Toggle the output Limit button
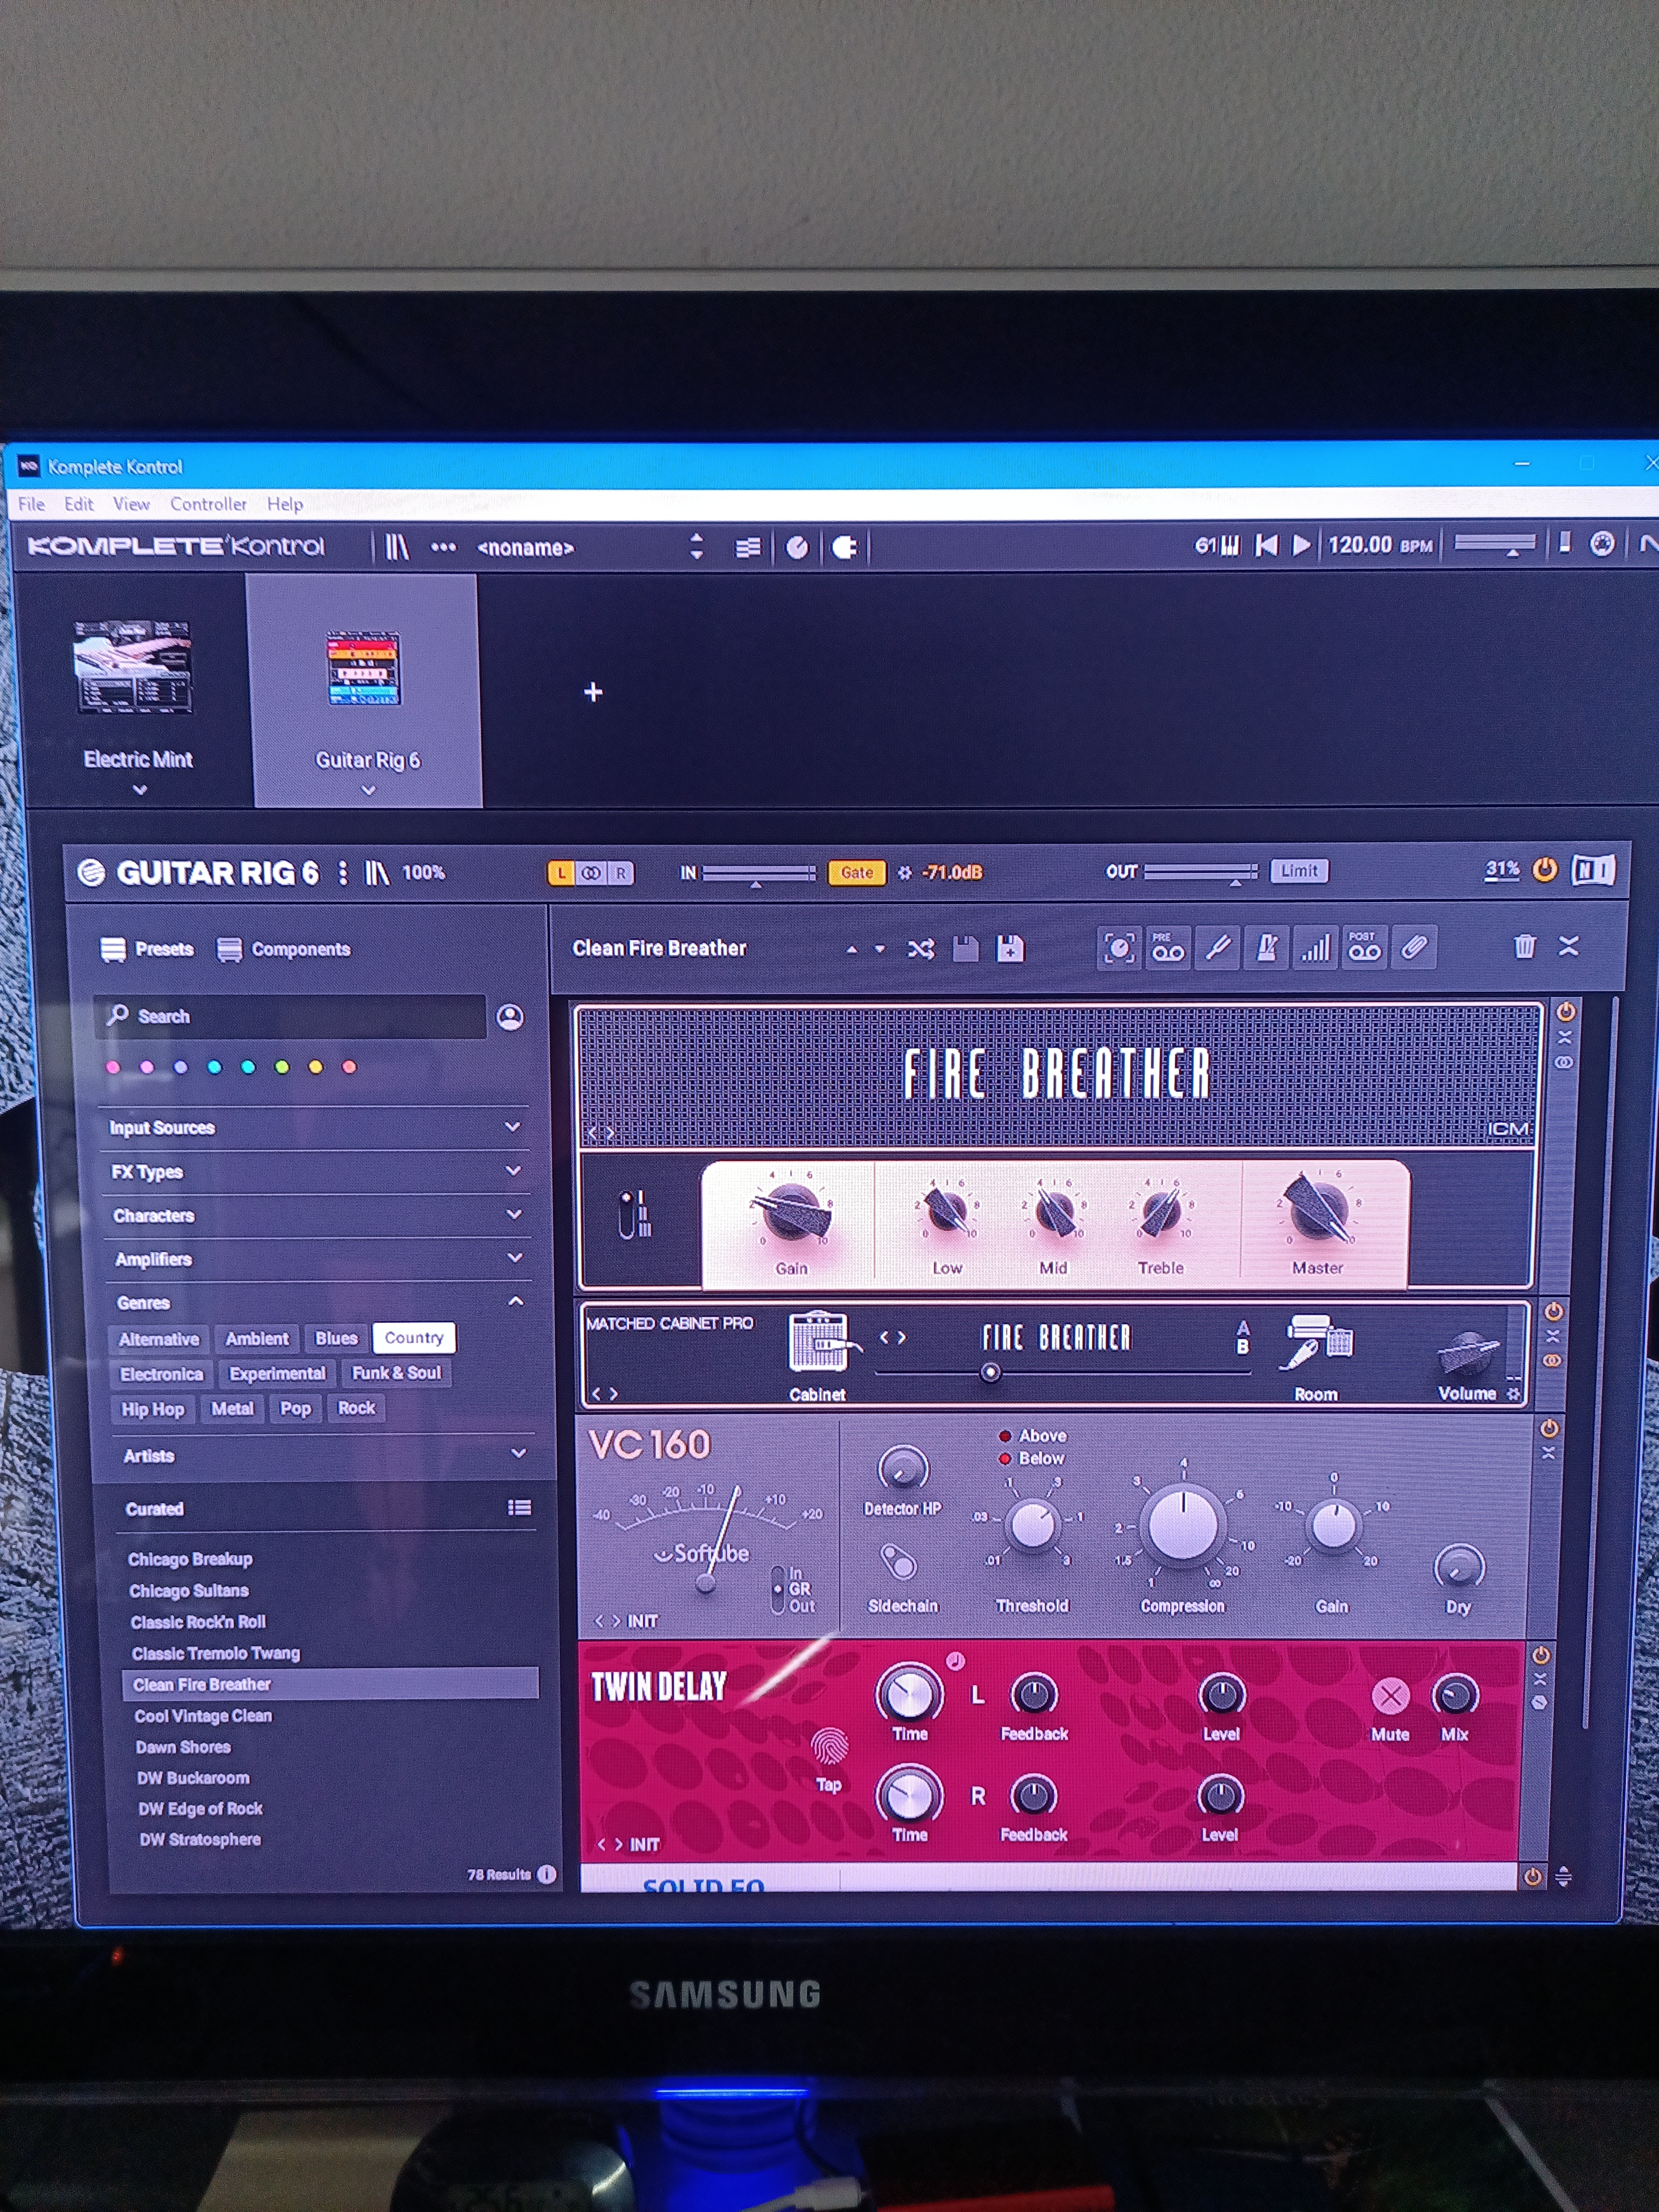This screenshot has height=2212, width=1659. (x=1298, y=871)
